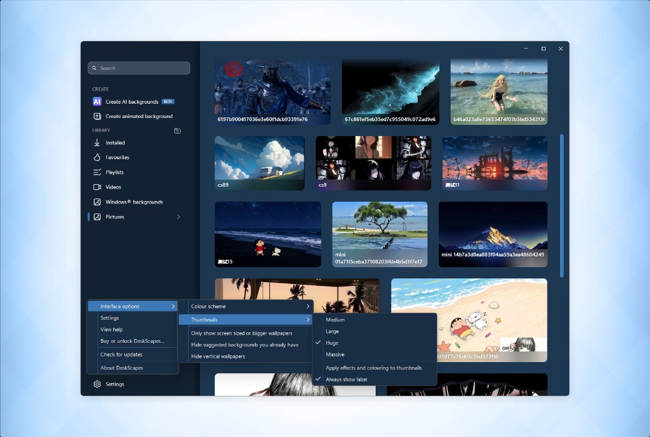Click the Interface options menu label
650x437 pixels.
[120, 307]
